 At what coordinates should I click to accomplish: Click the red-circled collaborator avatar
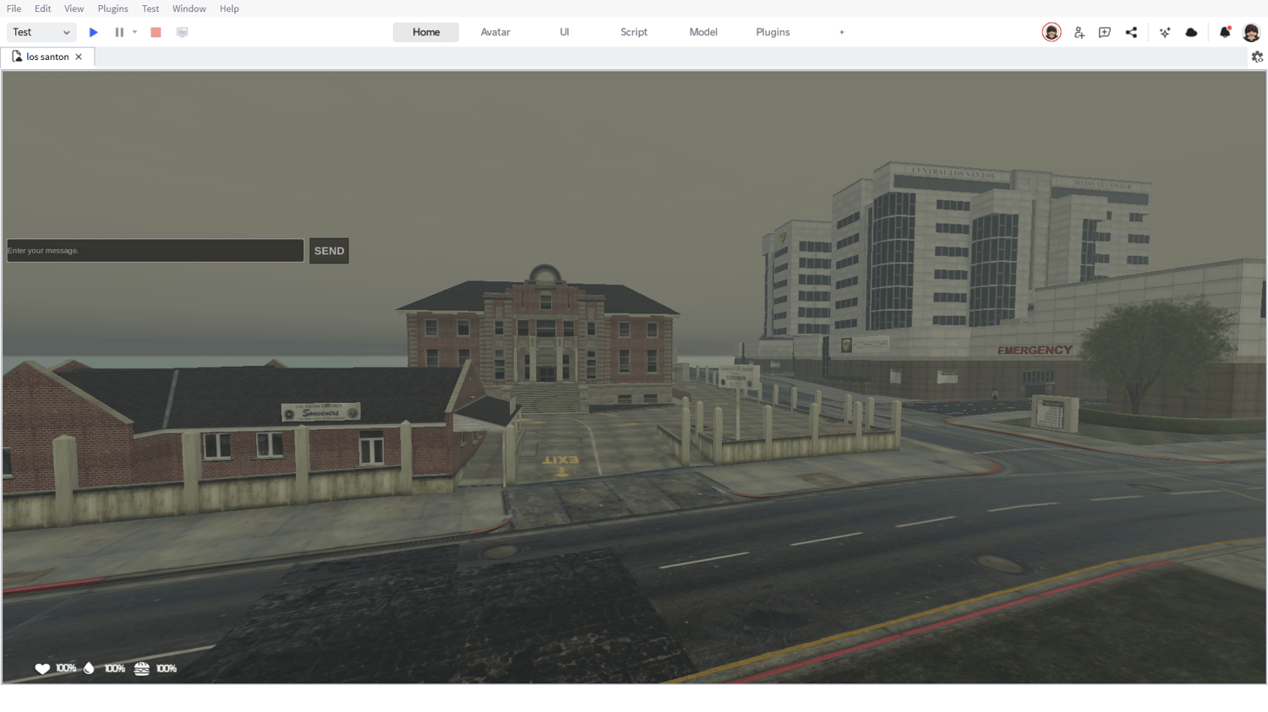coord(1052,32)
